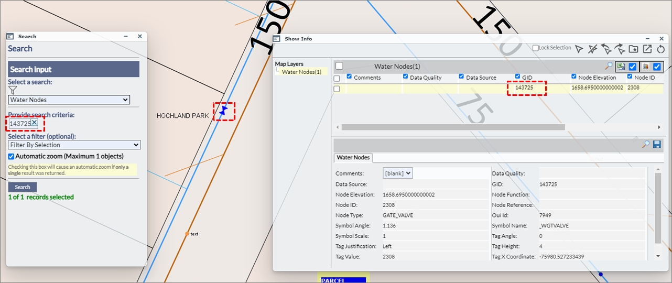
Task: Uncheck the Automatic zoom checkbox
Action: tap(11, 156)
